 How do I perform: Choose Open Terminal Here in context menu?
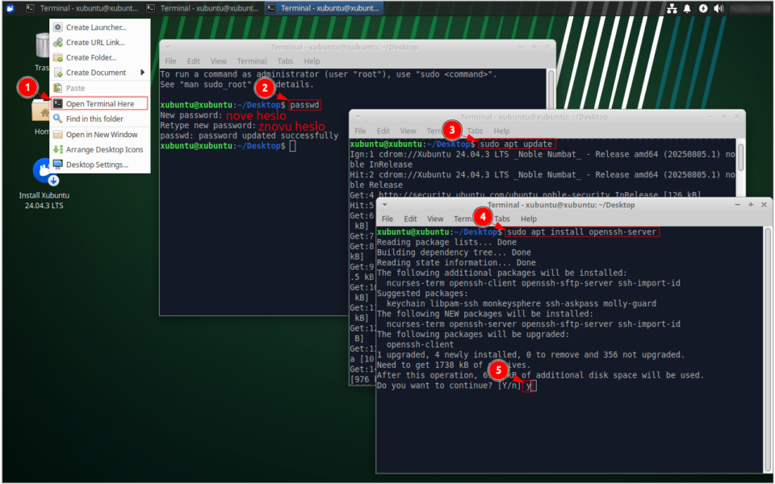(99, 103)
